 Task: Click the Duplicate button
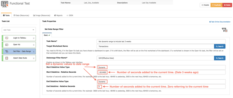tap(216, 5)
